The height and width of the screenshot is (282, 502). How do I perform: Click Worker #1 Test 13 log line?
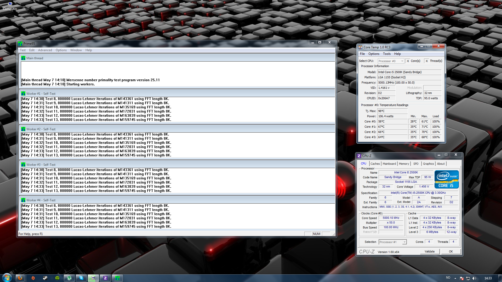(x=96, y=120)
